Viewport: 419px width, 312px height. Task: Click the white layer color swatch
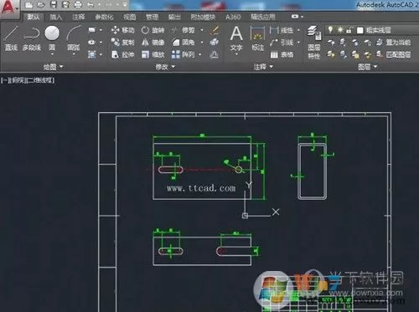tap(360, 30)
